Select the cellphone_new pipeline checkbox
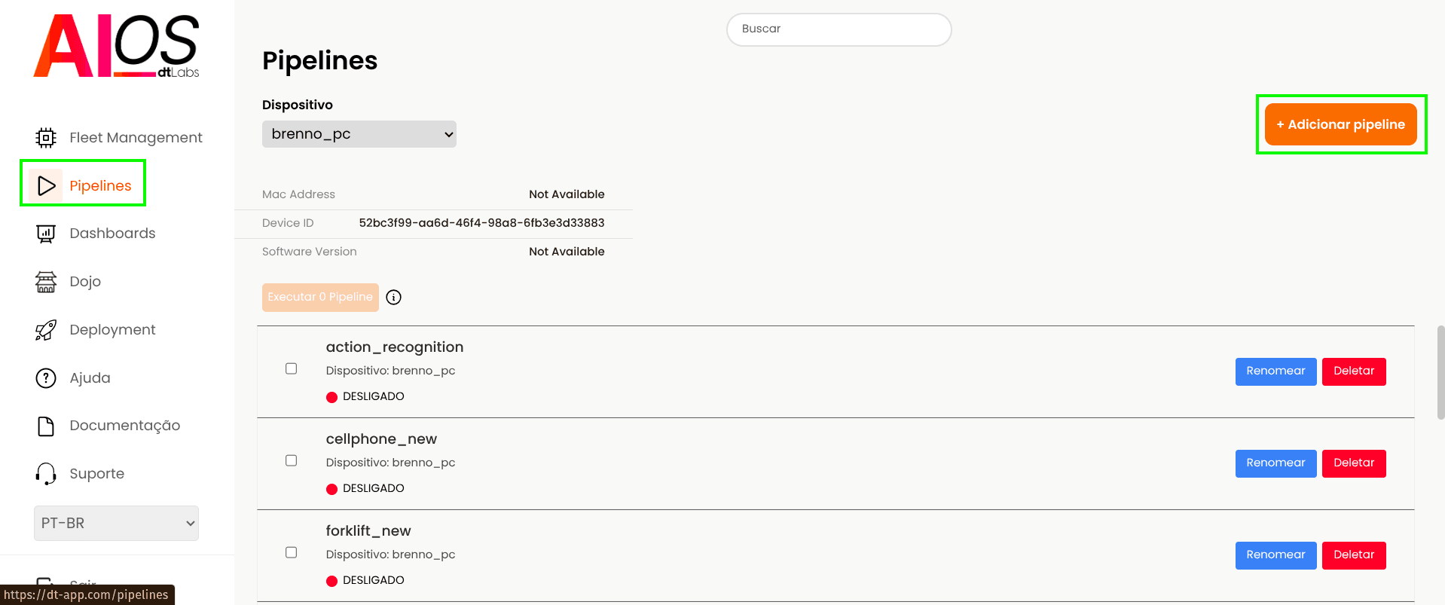 [x=292, y=460]
